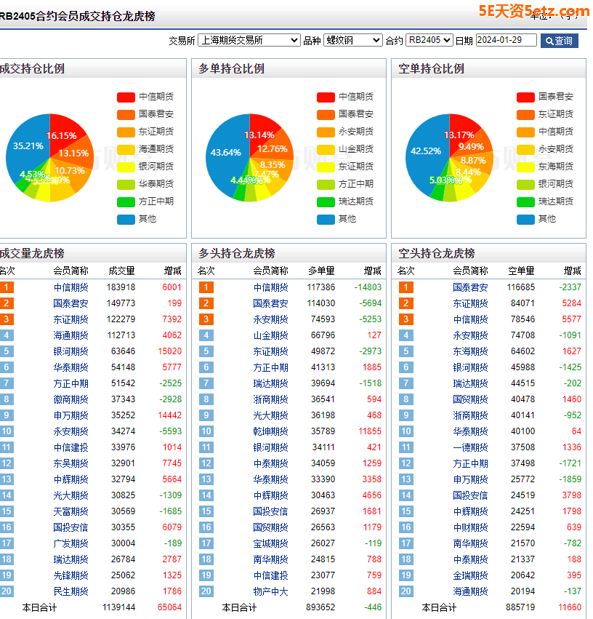Click the rank 1 badge in 成交量龙虎榜
Viewport: 593px width, 619px height.
click(x=7, y=287)
